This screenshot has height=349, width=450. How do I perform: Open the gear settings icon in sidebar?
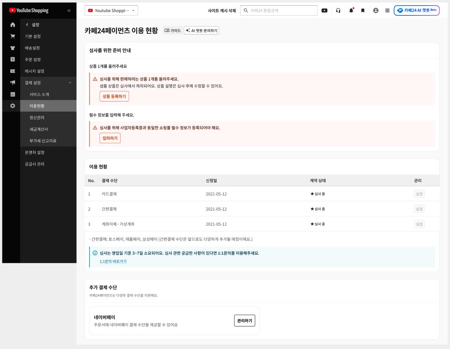pos(12,106)
